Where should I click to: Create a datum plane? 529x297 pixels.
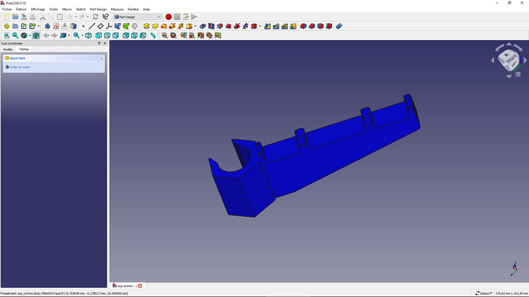(101, 26)
